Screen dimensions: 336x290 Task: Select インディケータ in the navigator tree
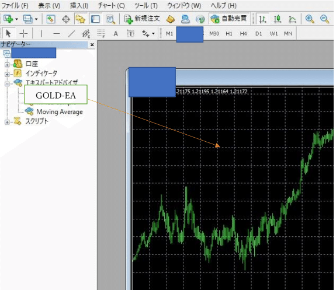tap(41, 74)
